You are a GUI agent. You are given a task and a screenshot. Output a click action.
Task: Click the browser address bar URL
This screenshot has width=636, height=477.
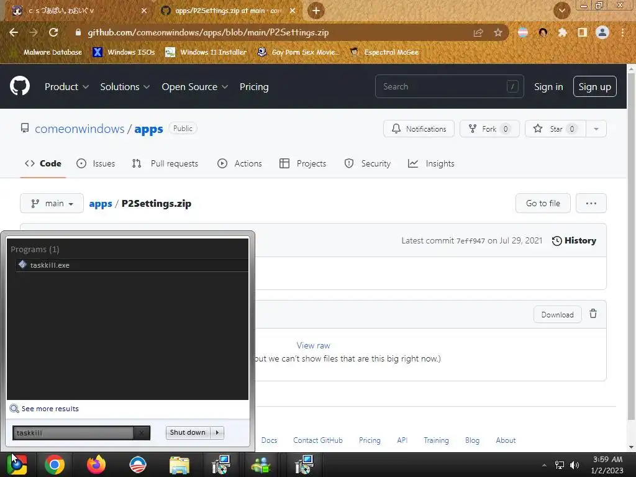coord(208,32)
